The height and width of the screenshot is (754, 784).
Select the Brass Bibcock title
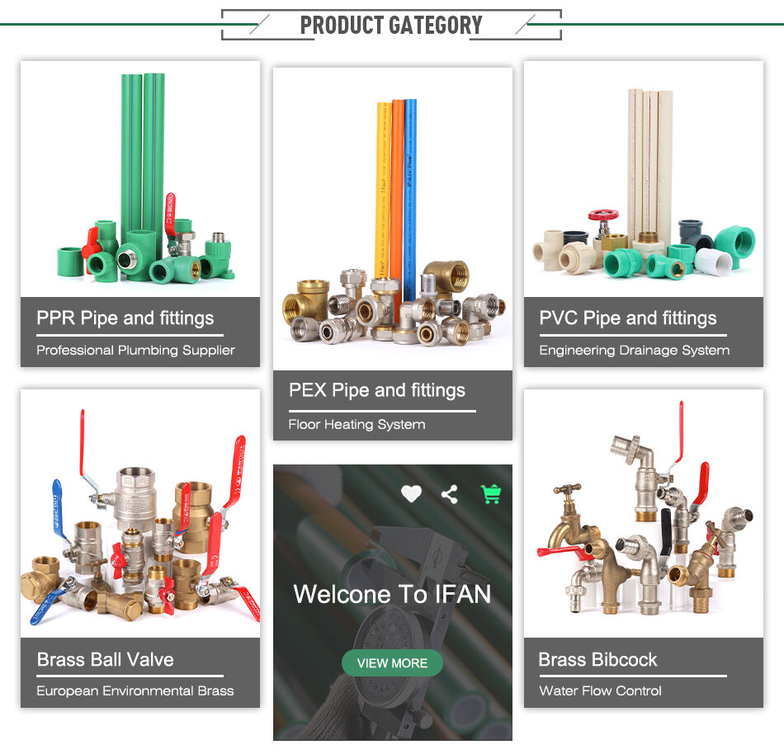[x=598, y=660]
